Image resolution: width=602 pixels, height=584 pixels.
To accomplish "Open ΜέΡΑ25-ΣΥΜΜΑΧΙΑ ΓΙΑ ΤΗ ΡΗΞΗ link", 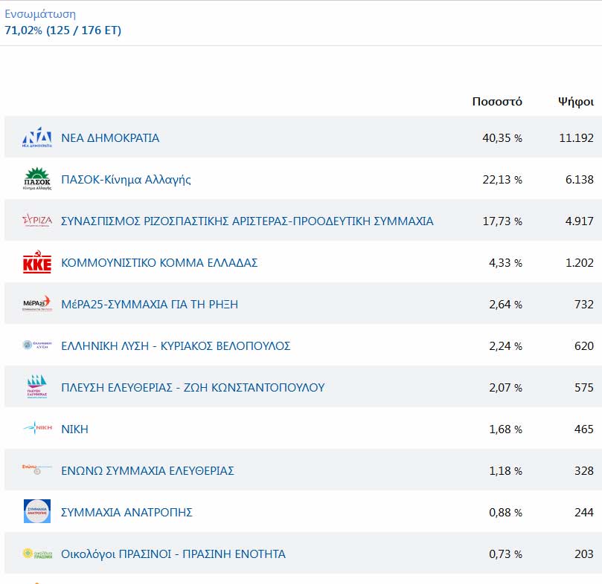I will click(150, 304).
